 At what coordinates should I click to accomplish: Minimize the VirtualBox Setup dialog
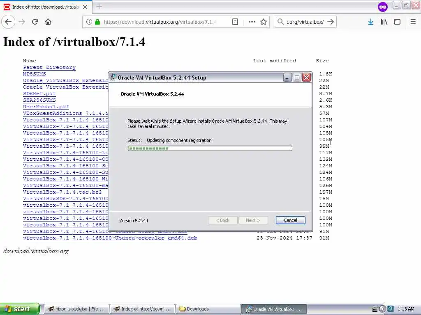pos(287,78)
